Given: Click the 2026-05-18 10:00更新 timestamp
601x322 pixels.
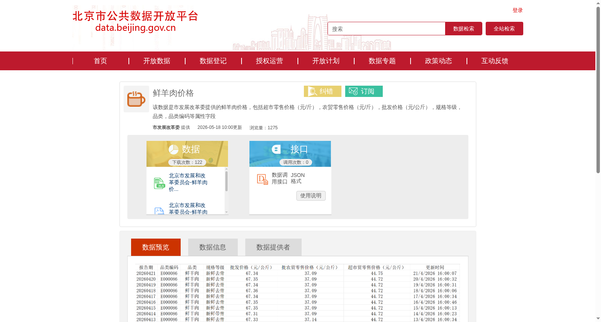Looking at the screenshot, I should pyautogui.click(x=220, y=128).
